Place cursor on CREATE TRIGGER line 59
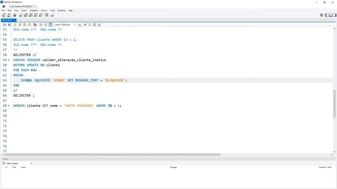337x189 pixels. coord(60,60)
